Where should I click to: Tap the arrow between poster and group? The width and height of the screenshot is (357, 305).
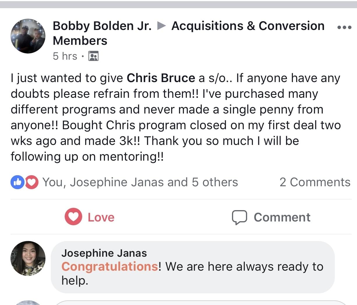pyautogui.click(x=161, y=26)
